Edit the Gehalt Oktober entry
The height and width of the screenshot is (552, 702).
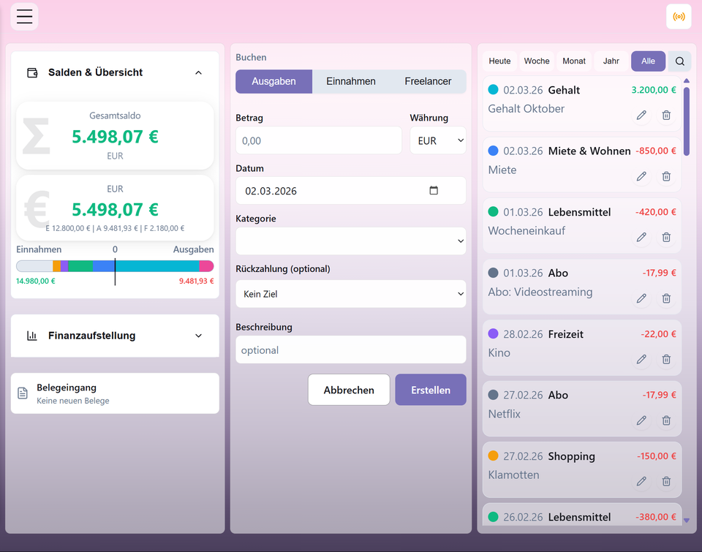point(641,115)
